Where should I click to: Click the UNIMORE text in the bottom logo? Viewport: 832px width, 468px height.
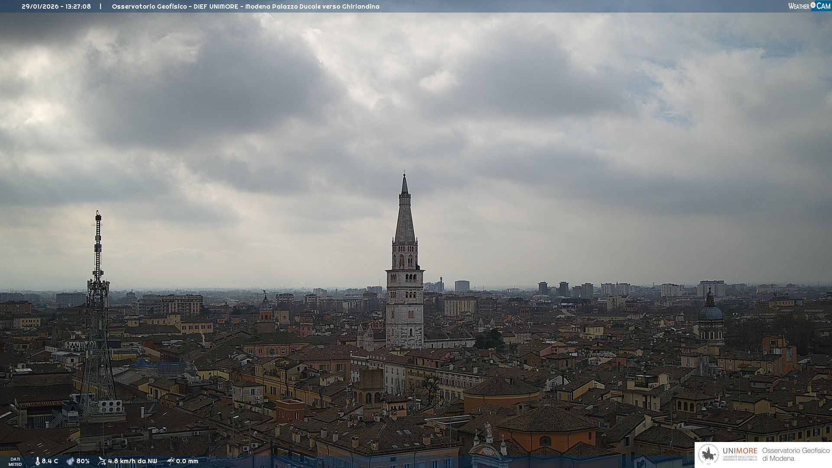tap(740, 451)
